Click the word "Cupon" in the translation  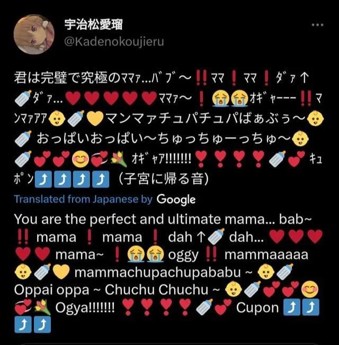click(257, 307)
